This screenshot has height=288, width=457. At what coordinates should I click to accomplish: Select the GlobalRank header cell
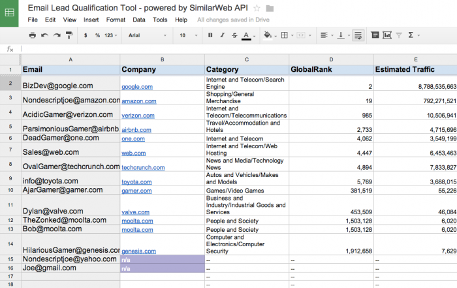[x=331, y=69]
